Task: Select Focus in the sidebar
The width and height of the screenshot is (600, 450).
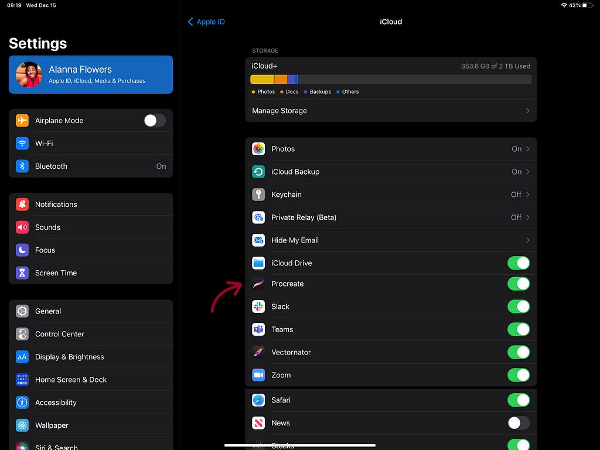Action: (x=91, y=250)
